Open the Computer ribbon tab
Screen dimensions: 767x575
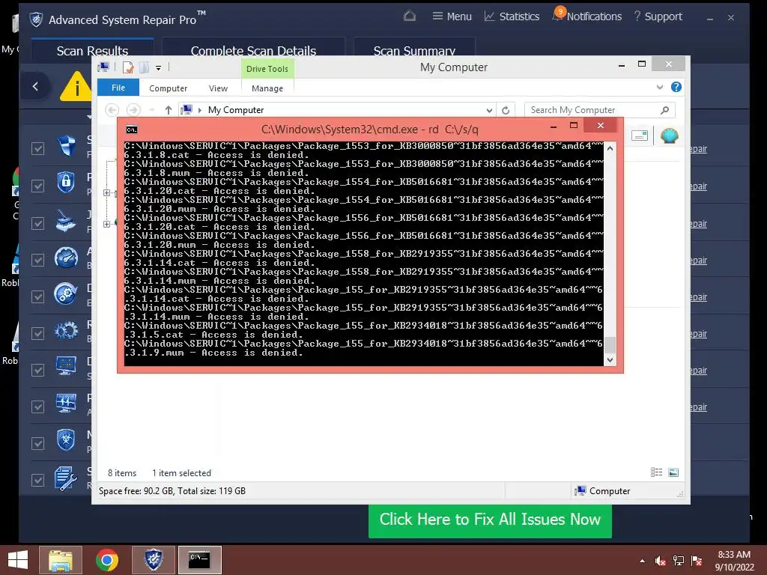pyautogui.click(x=169, y=88)
